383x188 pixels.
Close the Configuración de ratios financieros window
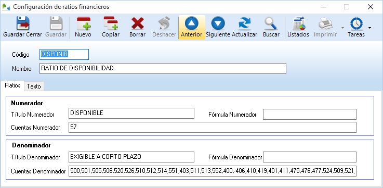[371, 7]
